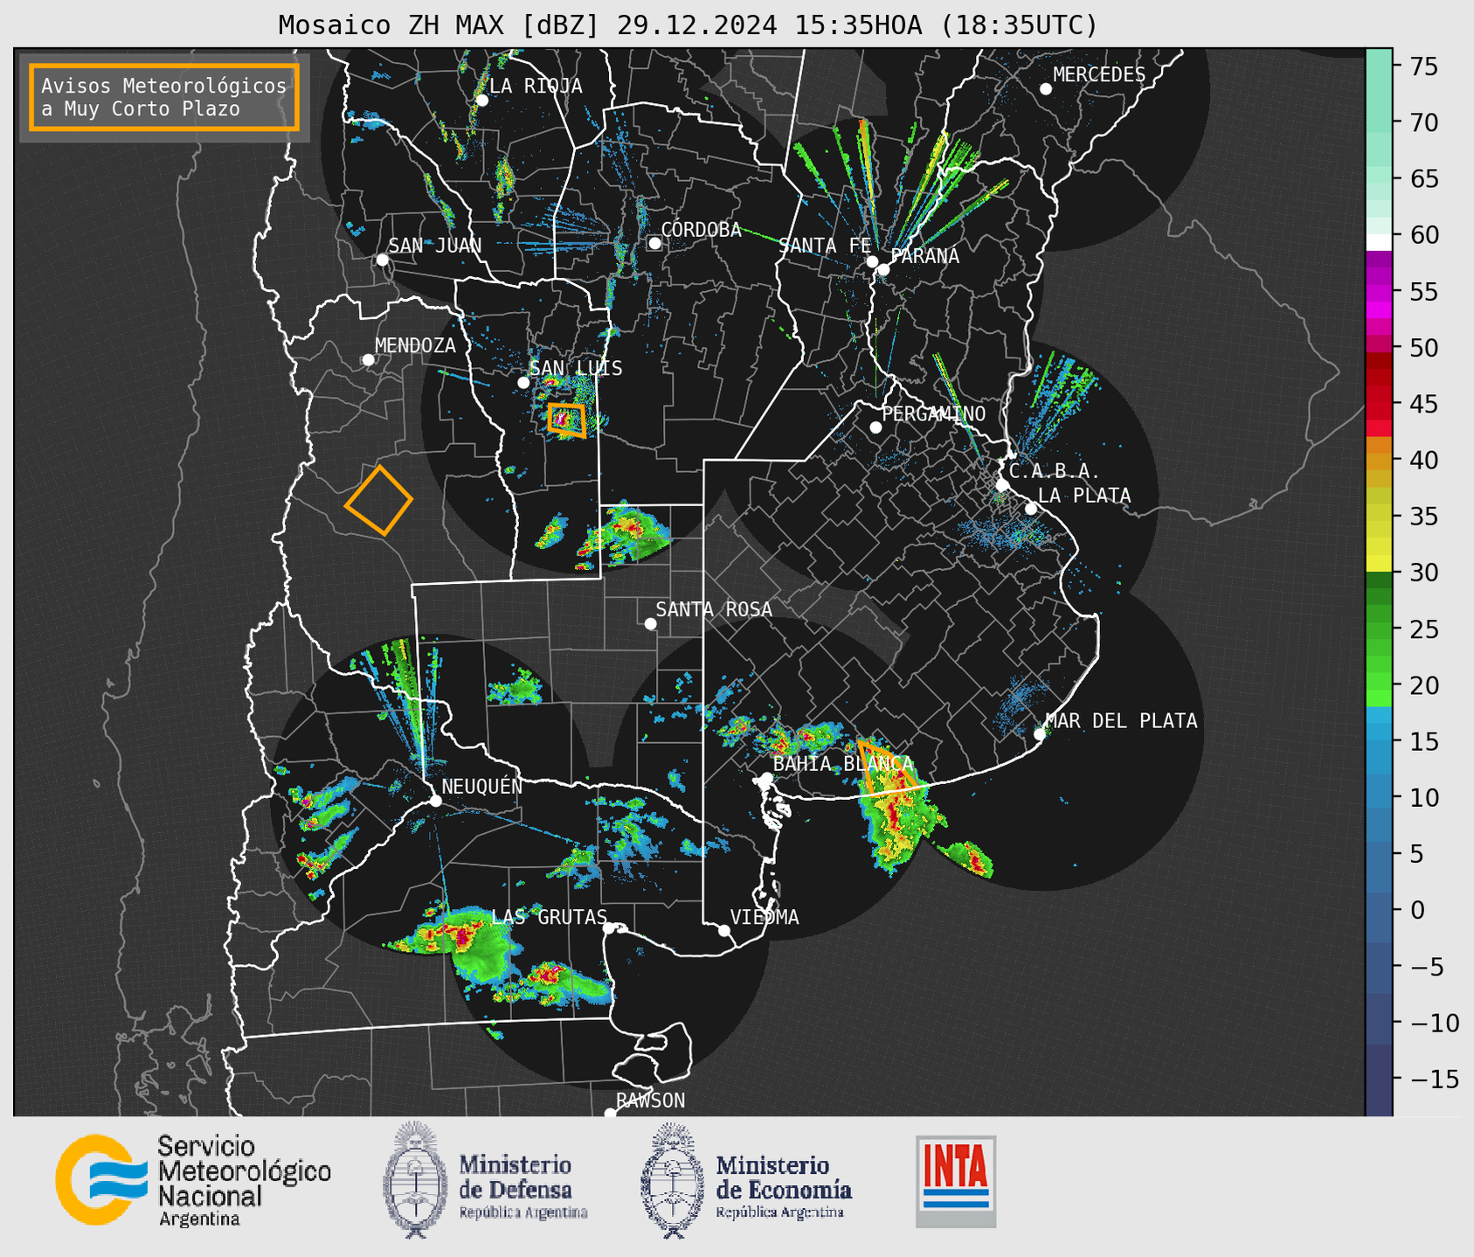1474x1257 pixels.
Task: Click the LA PLATA city label
Action: coord(1084,496)
